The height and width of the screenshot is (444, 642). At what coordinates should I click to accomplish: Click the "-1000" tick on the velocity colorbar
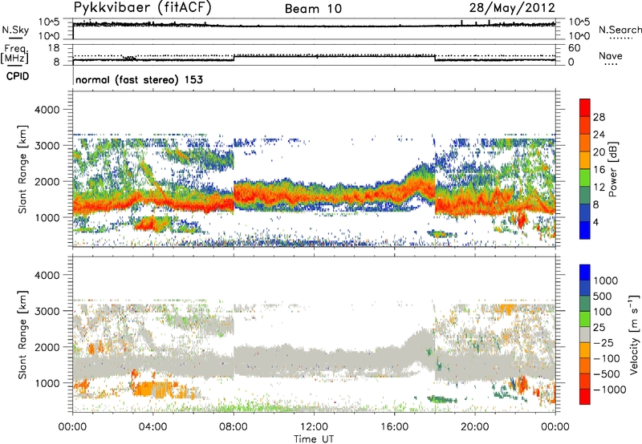coord(609,390)
